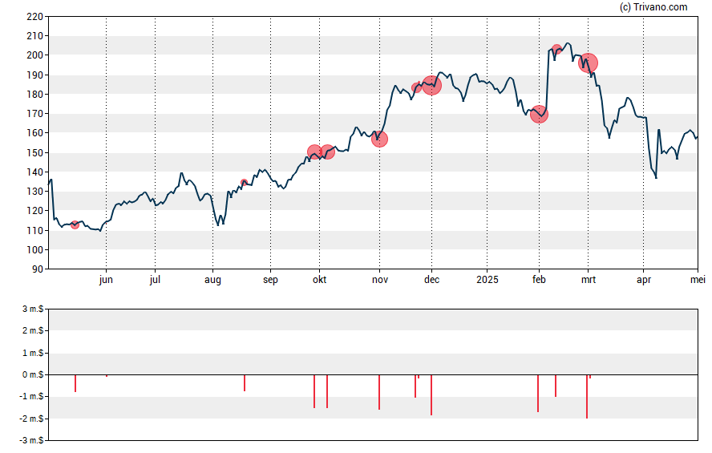
Task: Select the early-October red circle marker right of the okt gridline
Action: [x=327, y=152]
